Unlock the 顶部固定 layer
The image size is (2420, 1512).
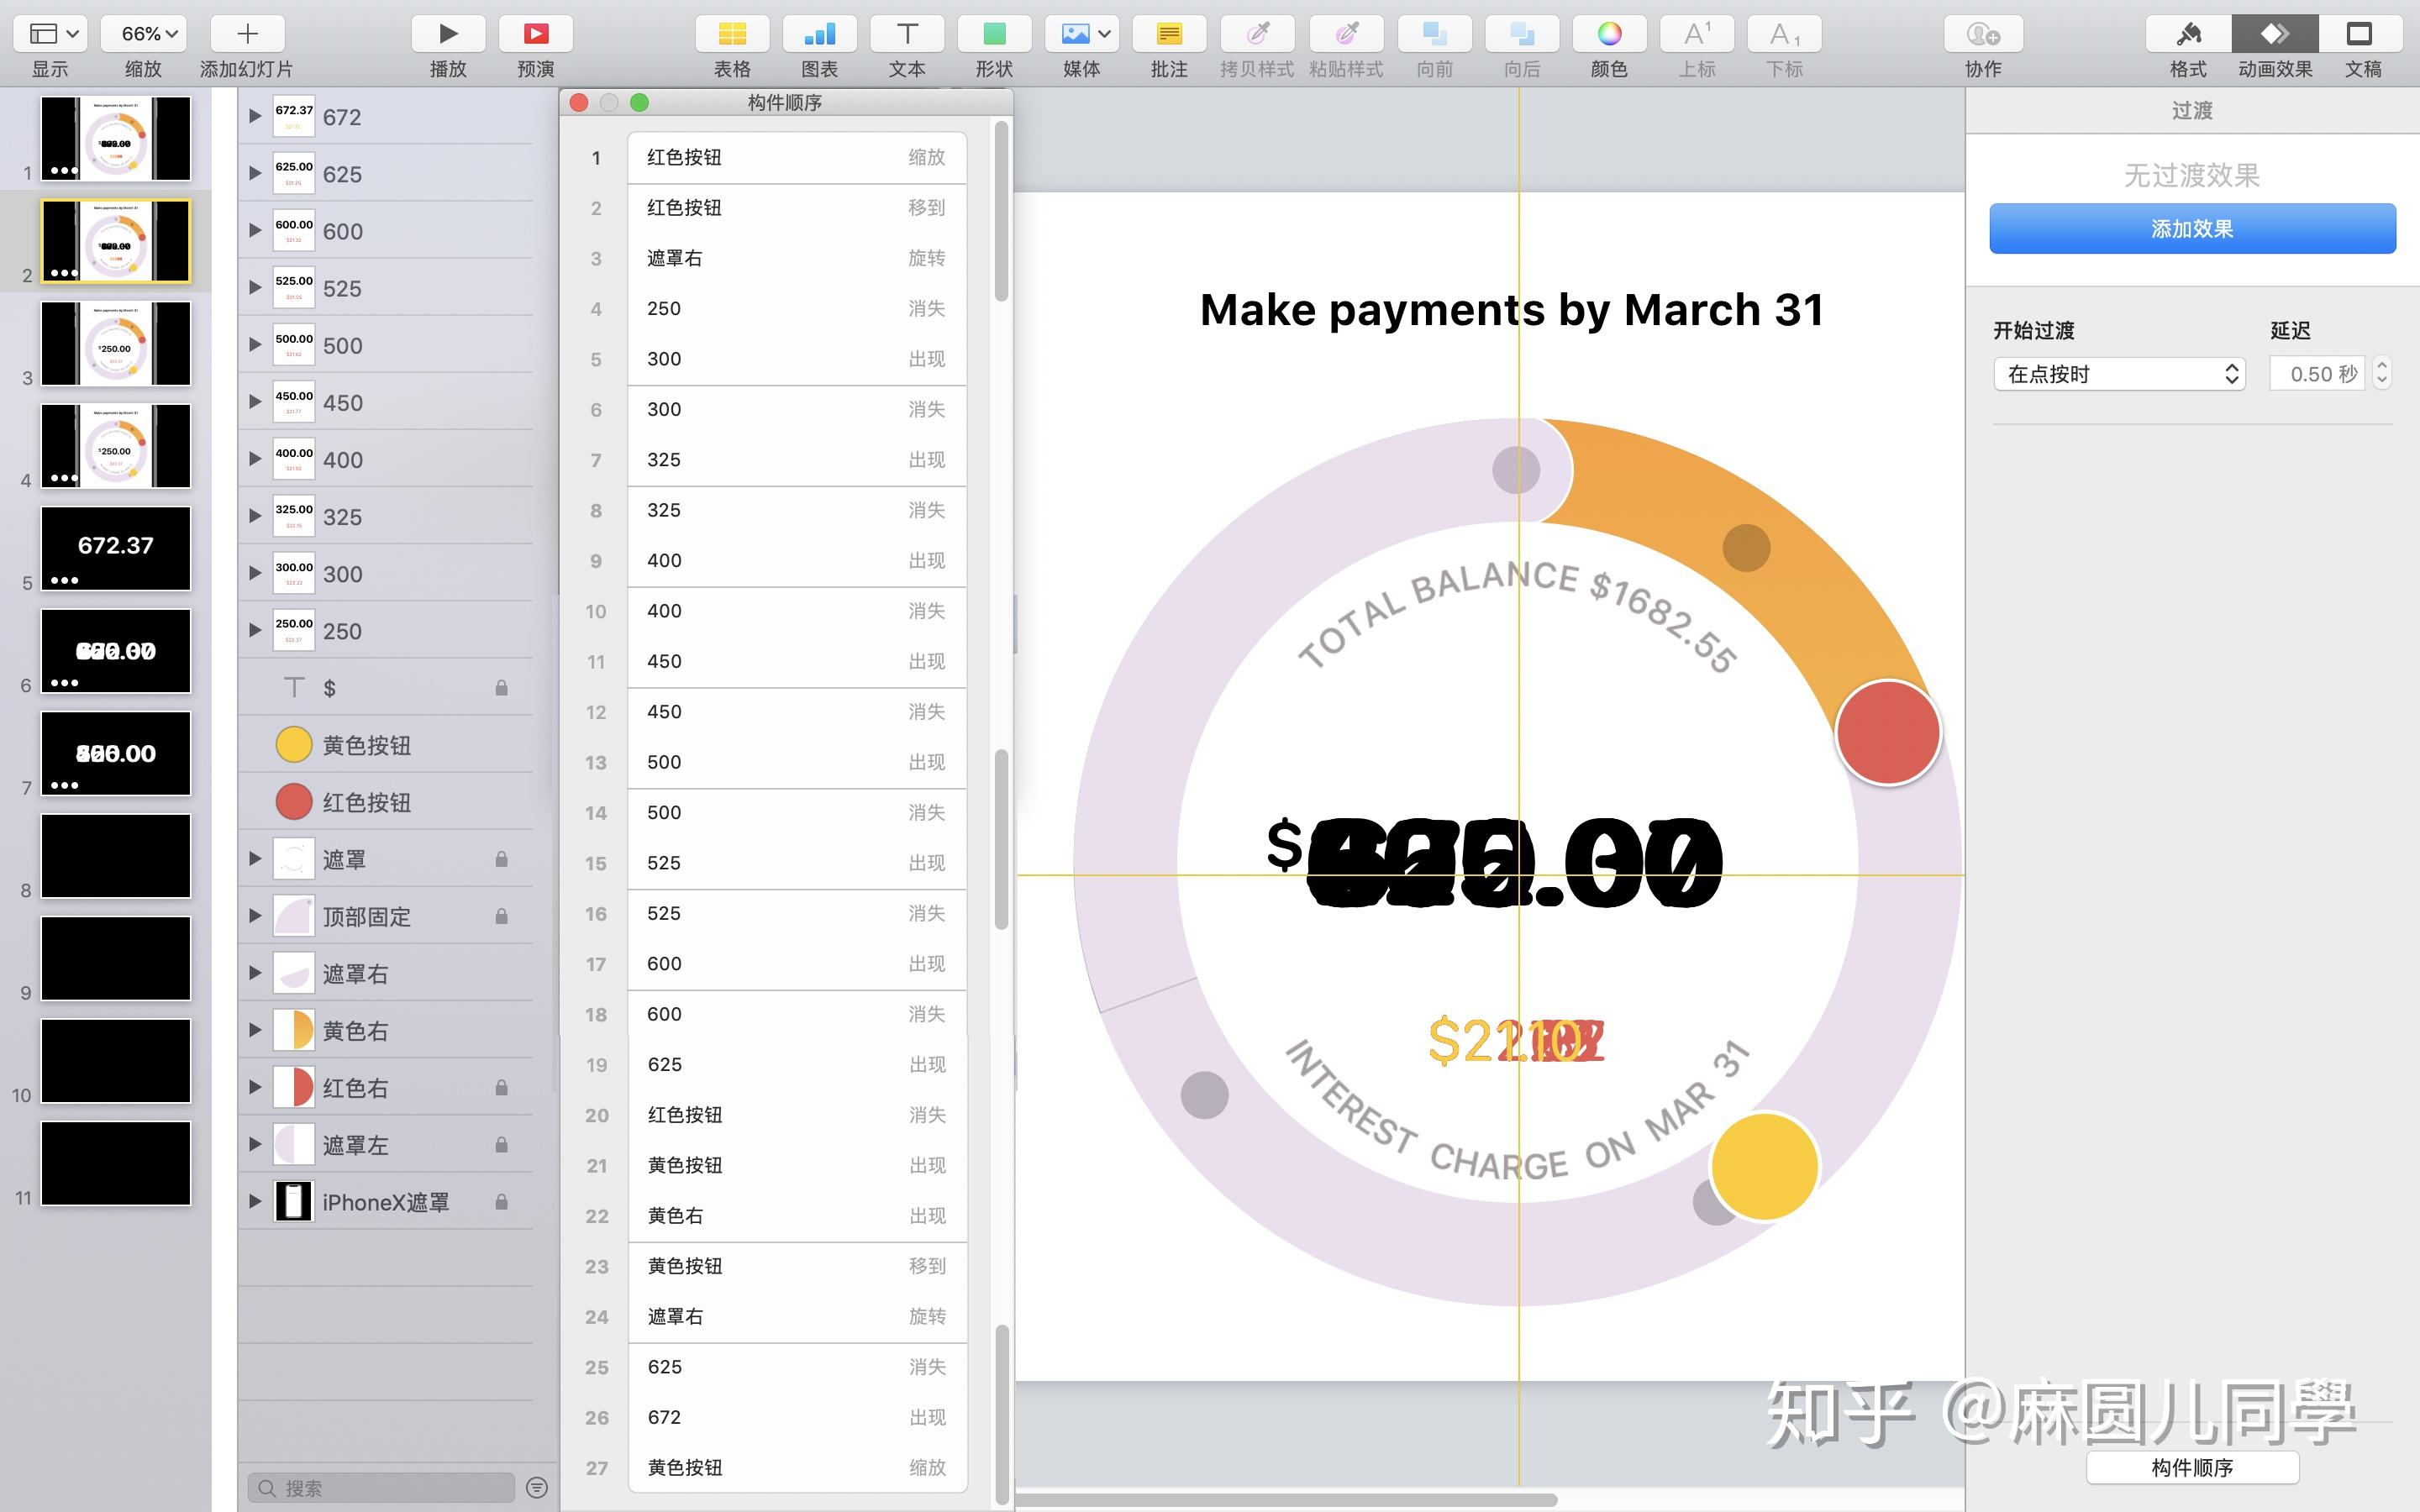(502, 915)
